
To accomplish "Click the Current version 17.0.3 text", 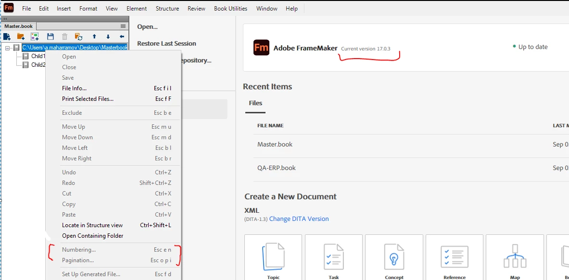I will point(366,49).
